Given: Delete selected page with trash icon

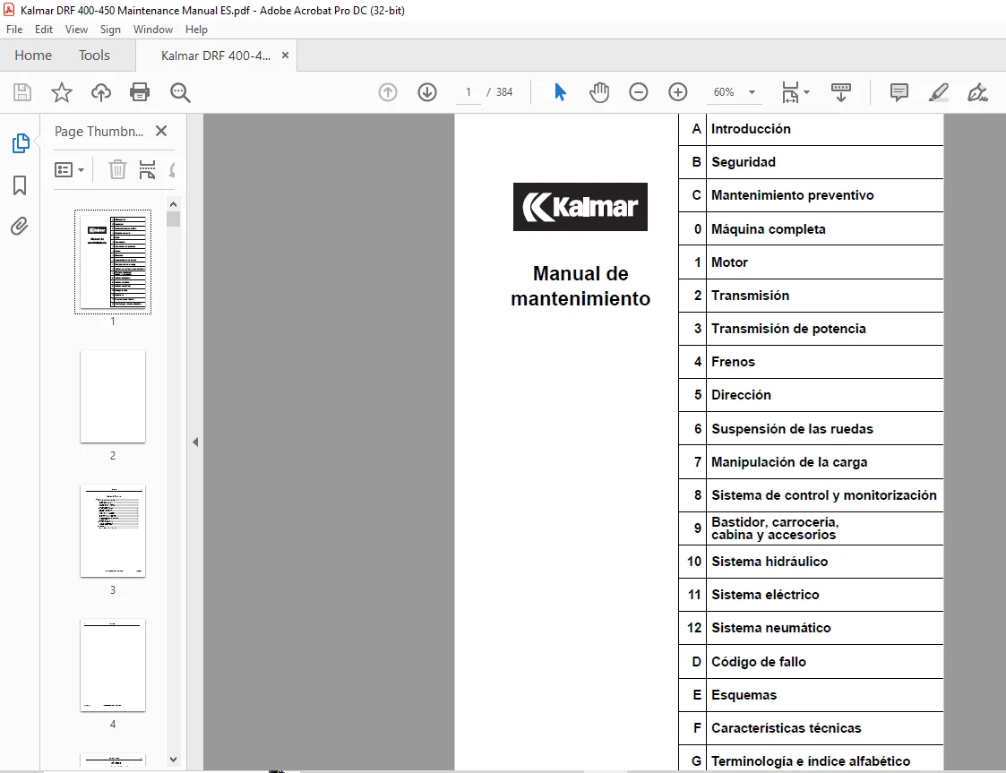Looking at the screenshot, I should (x=117, y=169).
